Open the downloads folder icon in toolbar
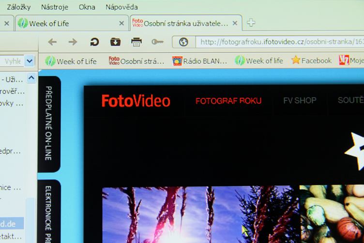Screen dimensions: 364x243 [115, 42]
